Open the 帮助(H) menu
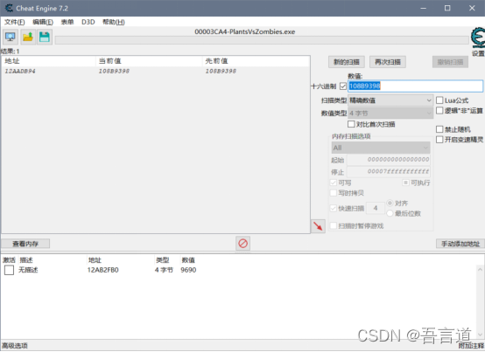 (x=114, y=22)
